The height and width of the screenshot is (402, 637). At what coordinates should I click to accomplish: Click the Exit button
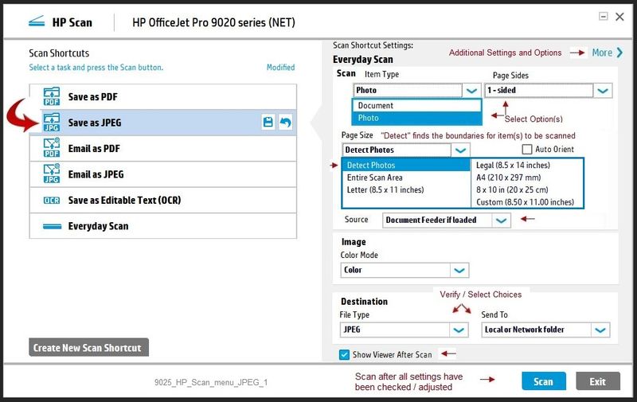click(x=598, y=381)
